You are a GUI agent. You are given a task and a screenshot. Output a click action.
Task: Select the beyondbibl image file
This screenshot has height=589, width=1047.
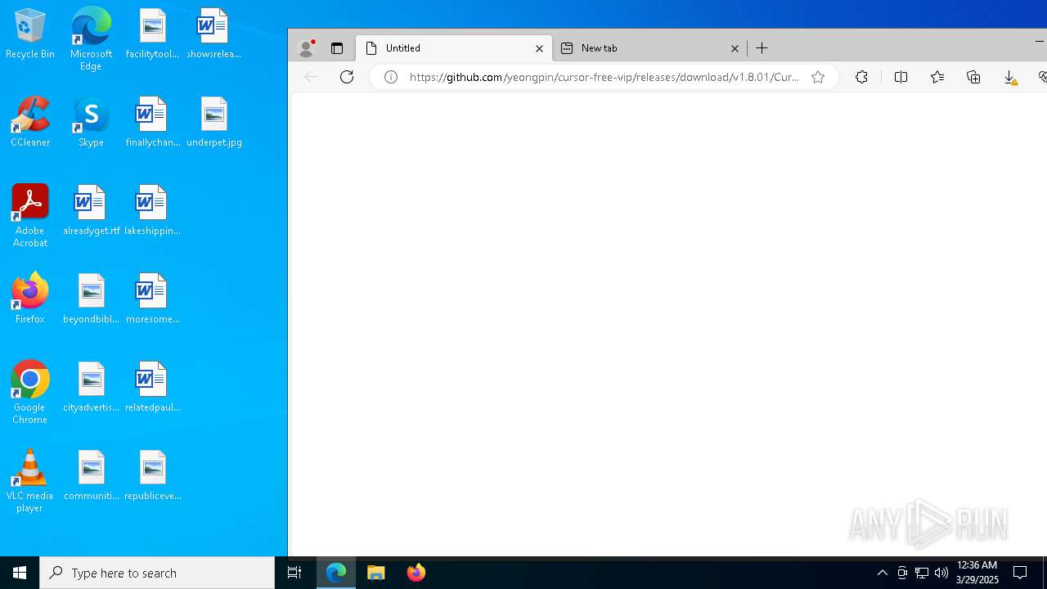[x=91, y=299]
